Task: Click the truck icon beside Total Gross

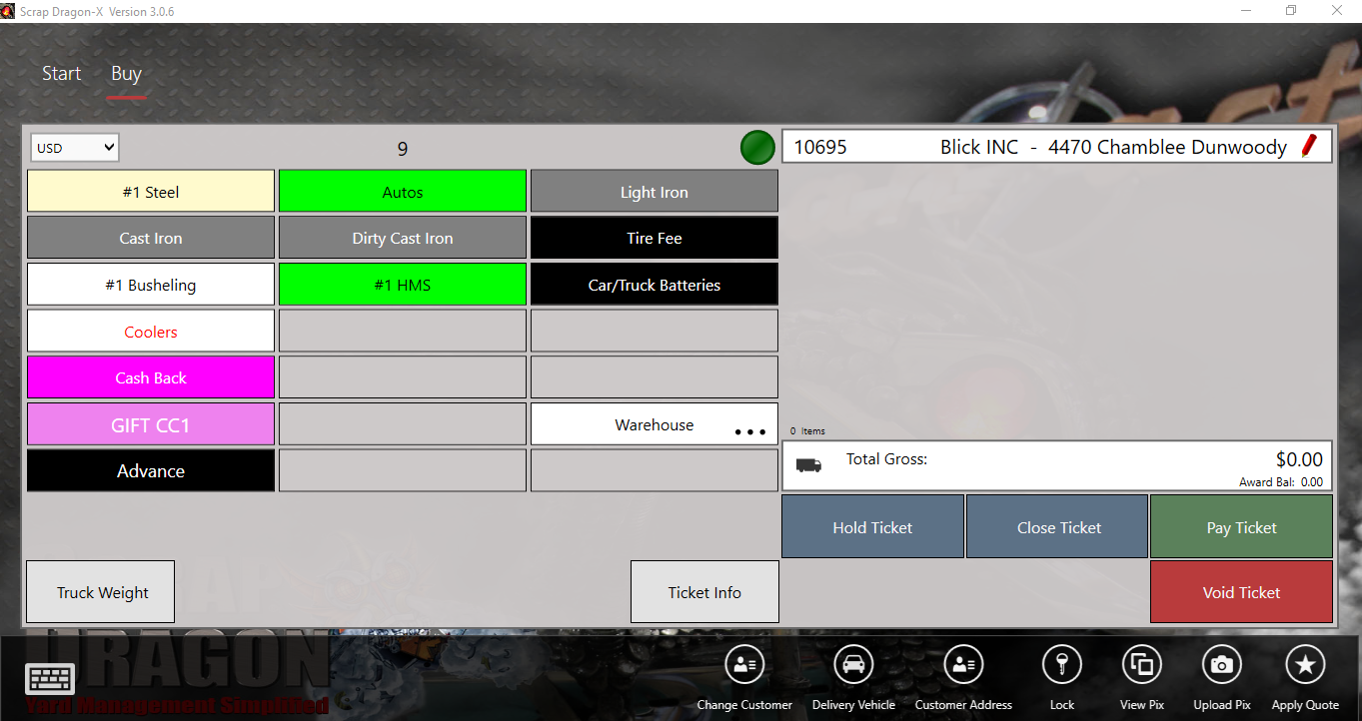Action: [809, 464]
